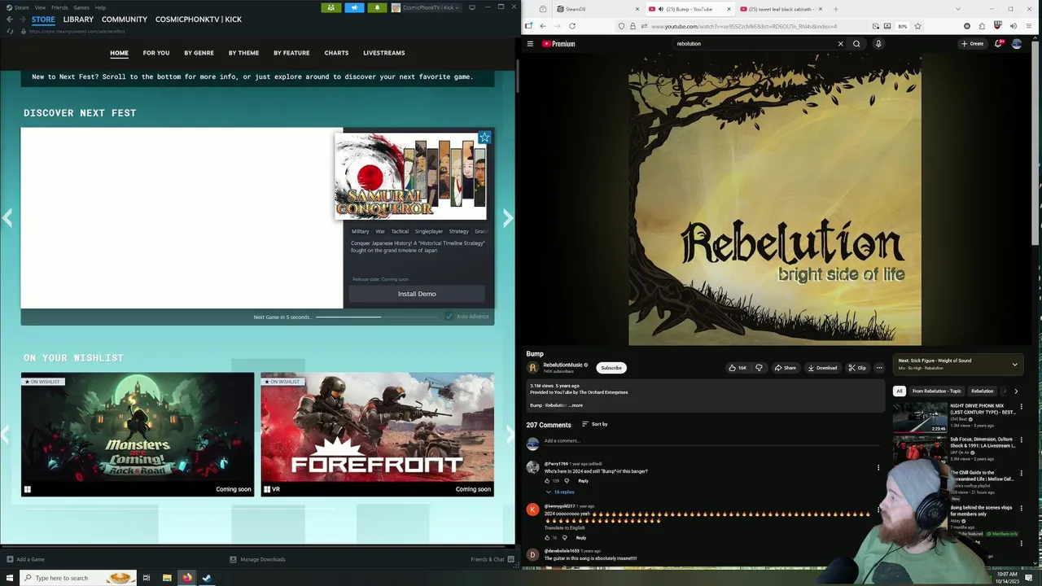Image resolution: width=1042 pixels, height=586 pixels.
Task: Show previous Next Fest game arrow
Action: pyautogui.click(x=7, y=218)
